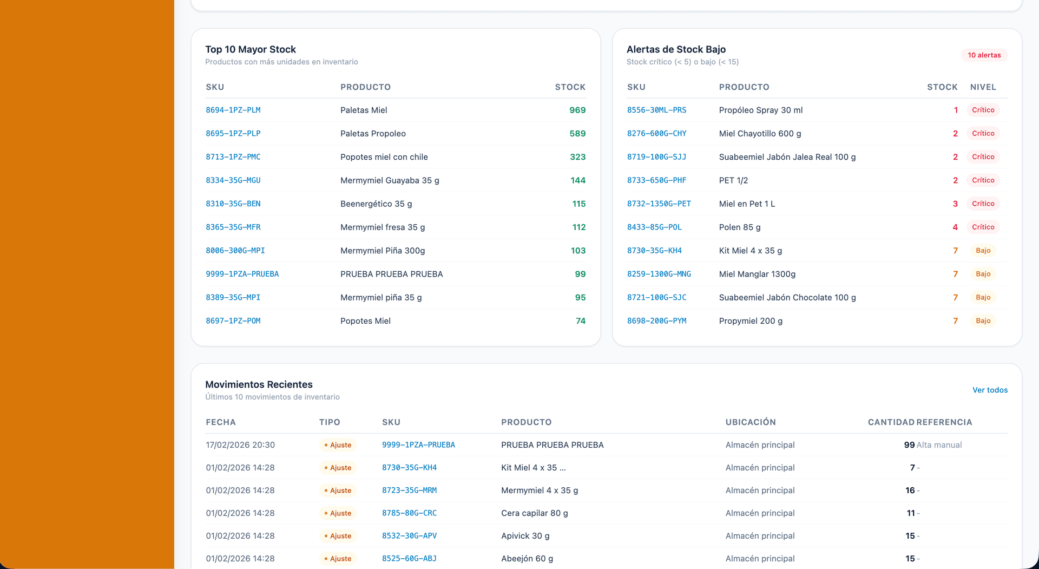Select SKU 8713-1PZ-PMC in Top 10
Viewport: 1039px width, 569px height.
tap(233, 157)
